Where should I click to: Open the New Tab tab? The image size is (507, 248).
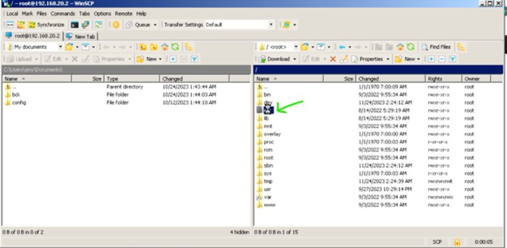point(81,37)
